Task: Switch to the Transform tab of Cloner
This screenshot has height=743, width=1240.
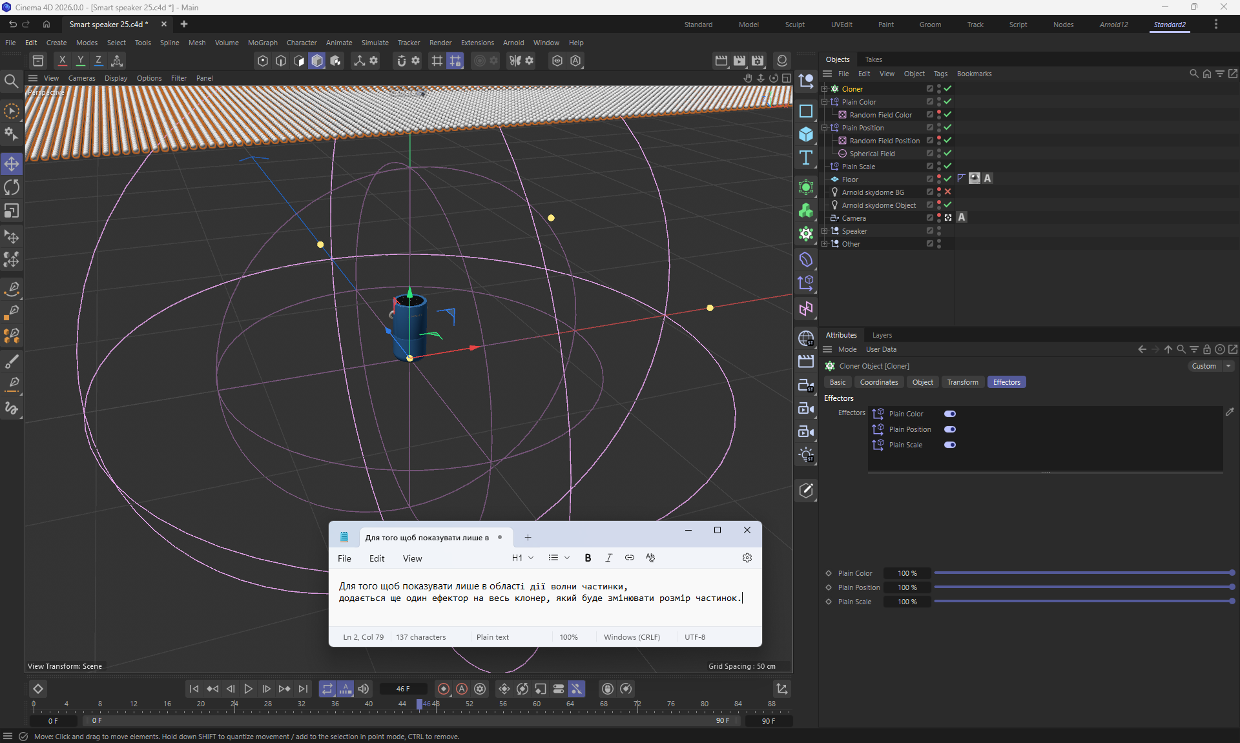Action: click(962, 382)
